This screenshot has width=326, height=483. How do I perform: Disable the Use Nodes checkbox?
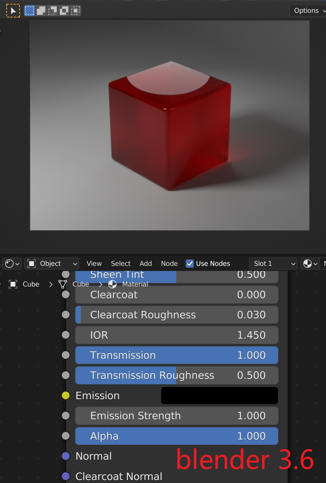click(x=190, y=264)
